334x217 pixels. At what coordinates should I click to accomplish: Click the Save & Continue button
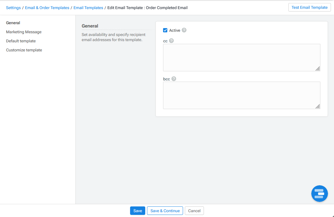165,211
